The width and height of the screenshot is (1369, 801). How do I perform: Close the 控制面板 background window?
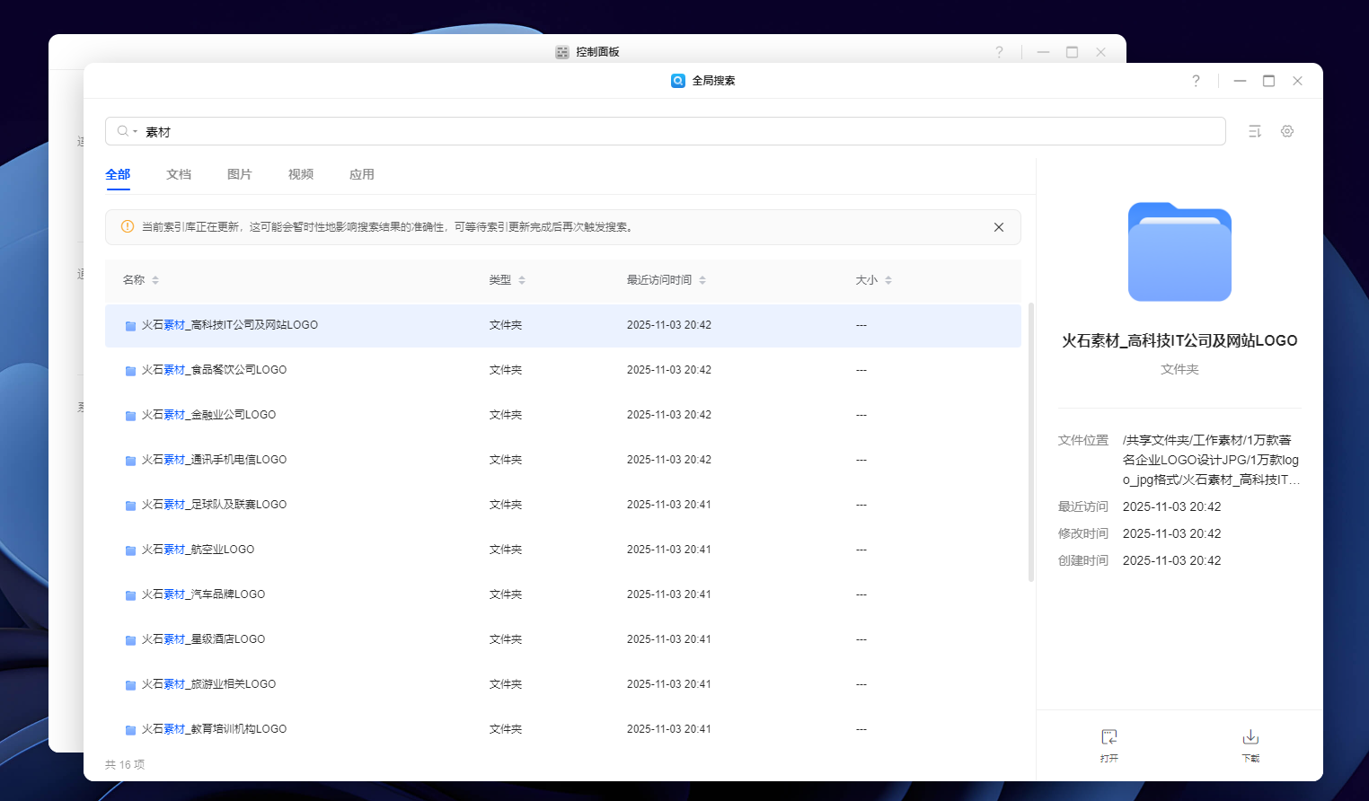tap(1100, 52)
